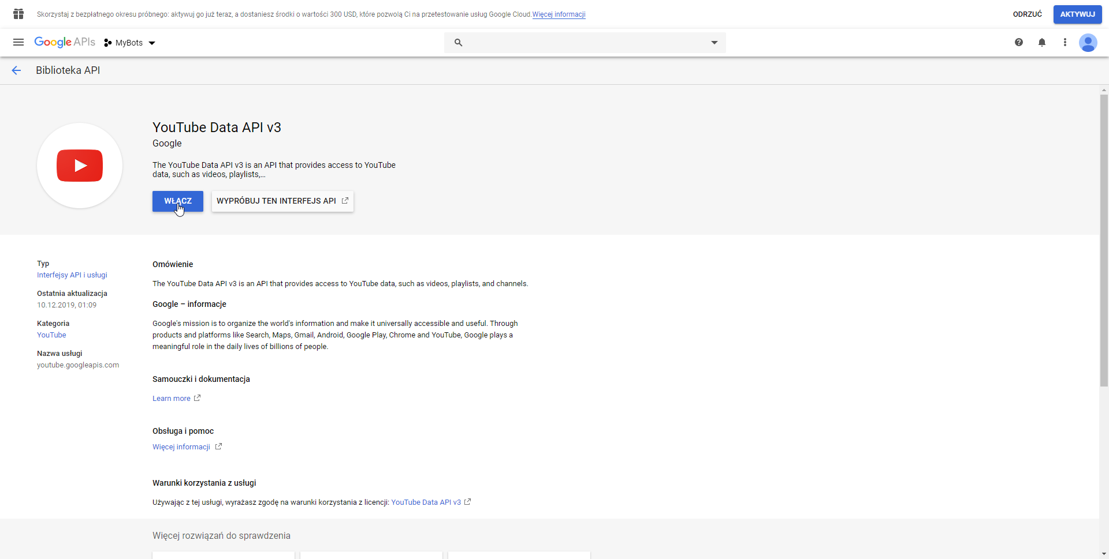
Task: Open the help question mark icon
Action: [1019, 42]
